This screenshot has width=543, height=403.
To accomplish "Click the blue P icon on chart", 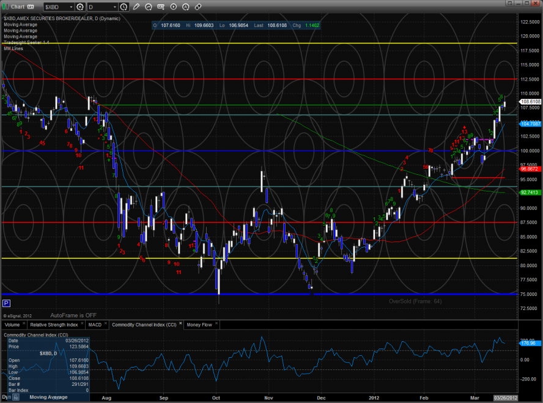I will pos(6,303).
